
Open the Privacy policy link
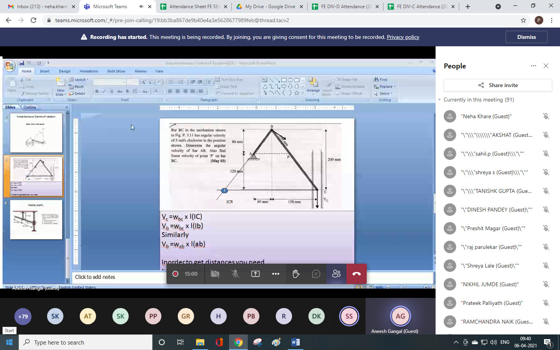tap(403, 37)
